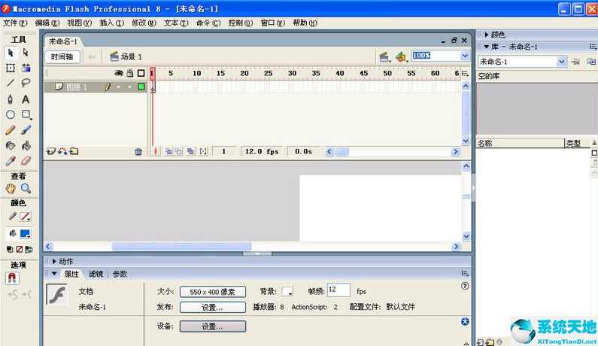Open the 编辑 menu
598x346 pixels.
(47, 23)
